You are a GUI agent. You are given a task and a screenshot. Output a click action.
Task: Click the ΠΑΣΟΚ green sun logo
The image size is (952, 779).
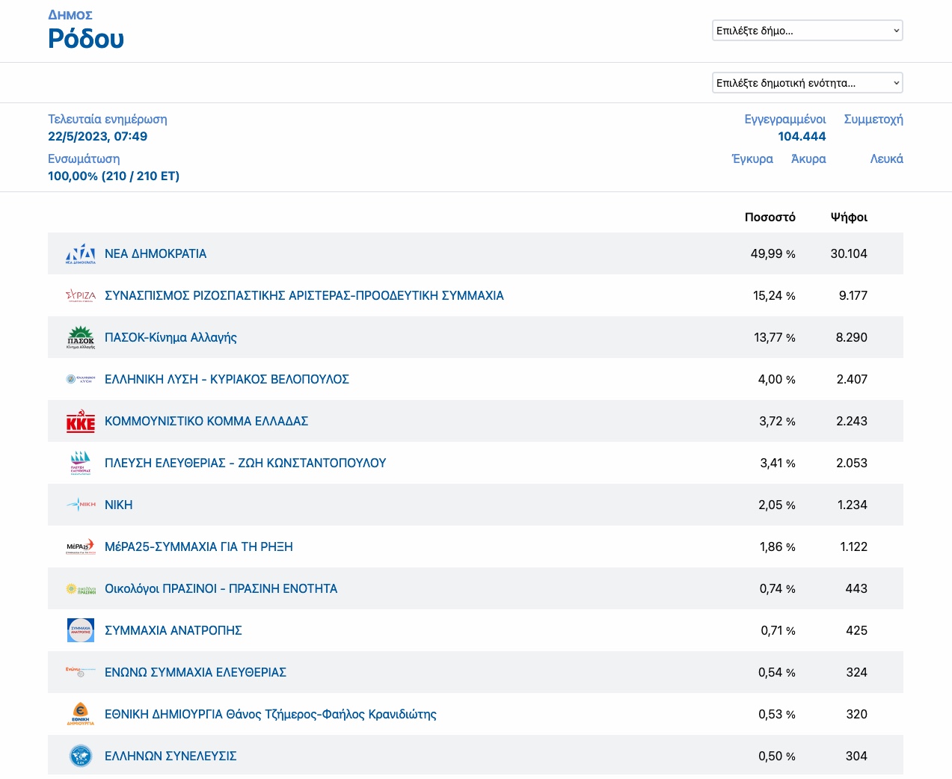[x=81, y=337]
